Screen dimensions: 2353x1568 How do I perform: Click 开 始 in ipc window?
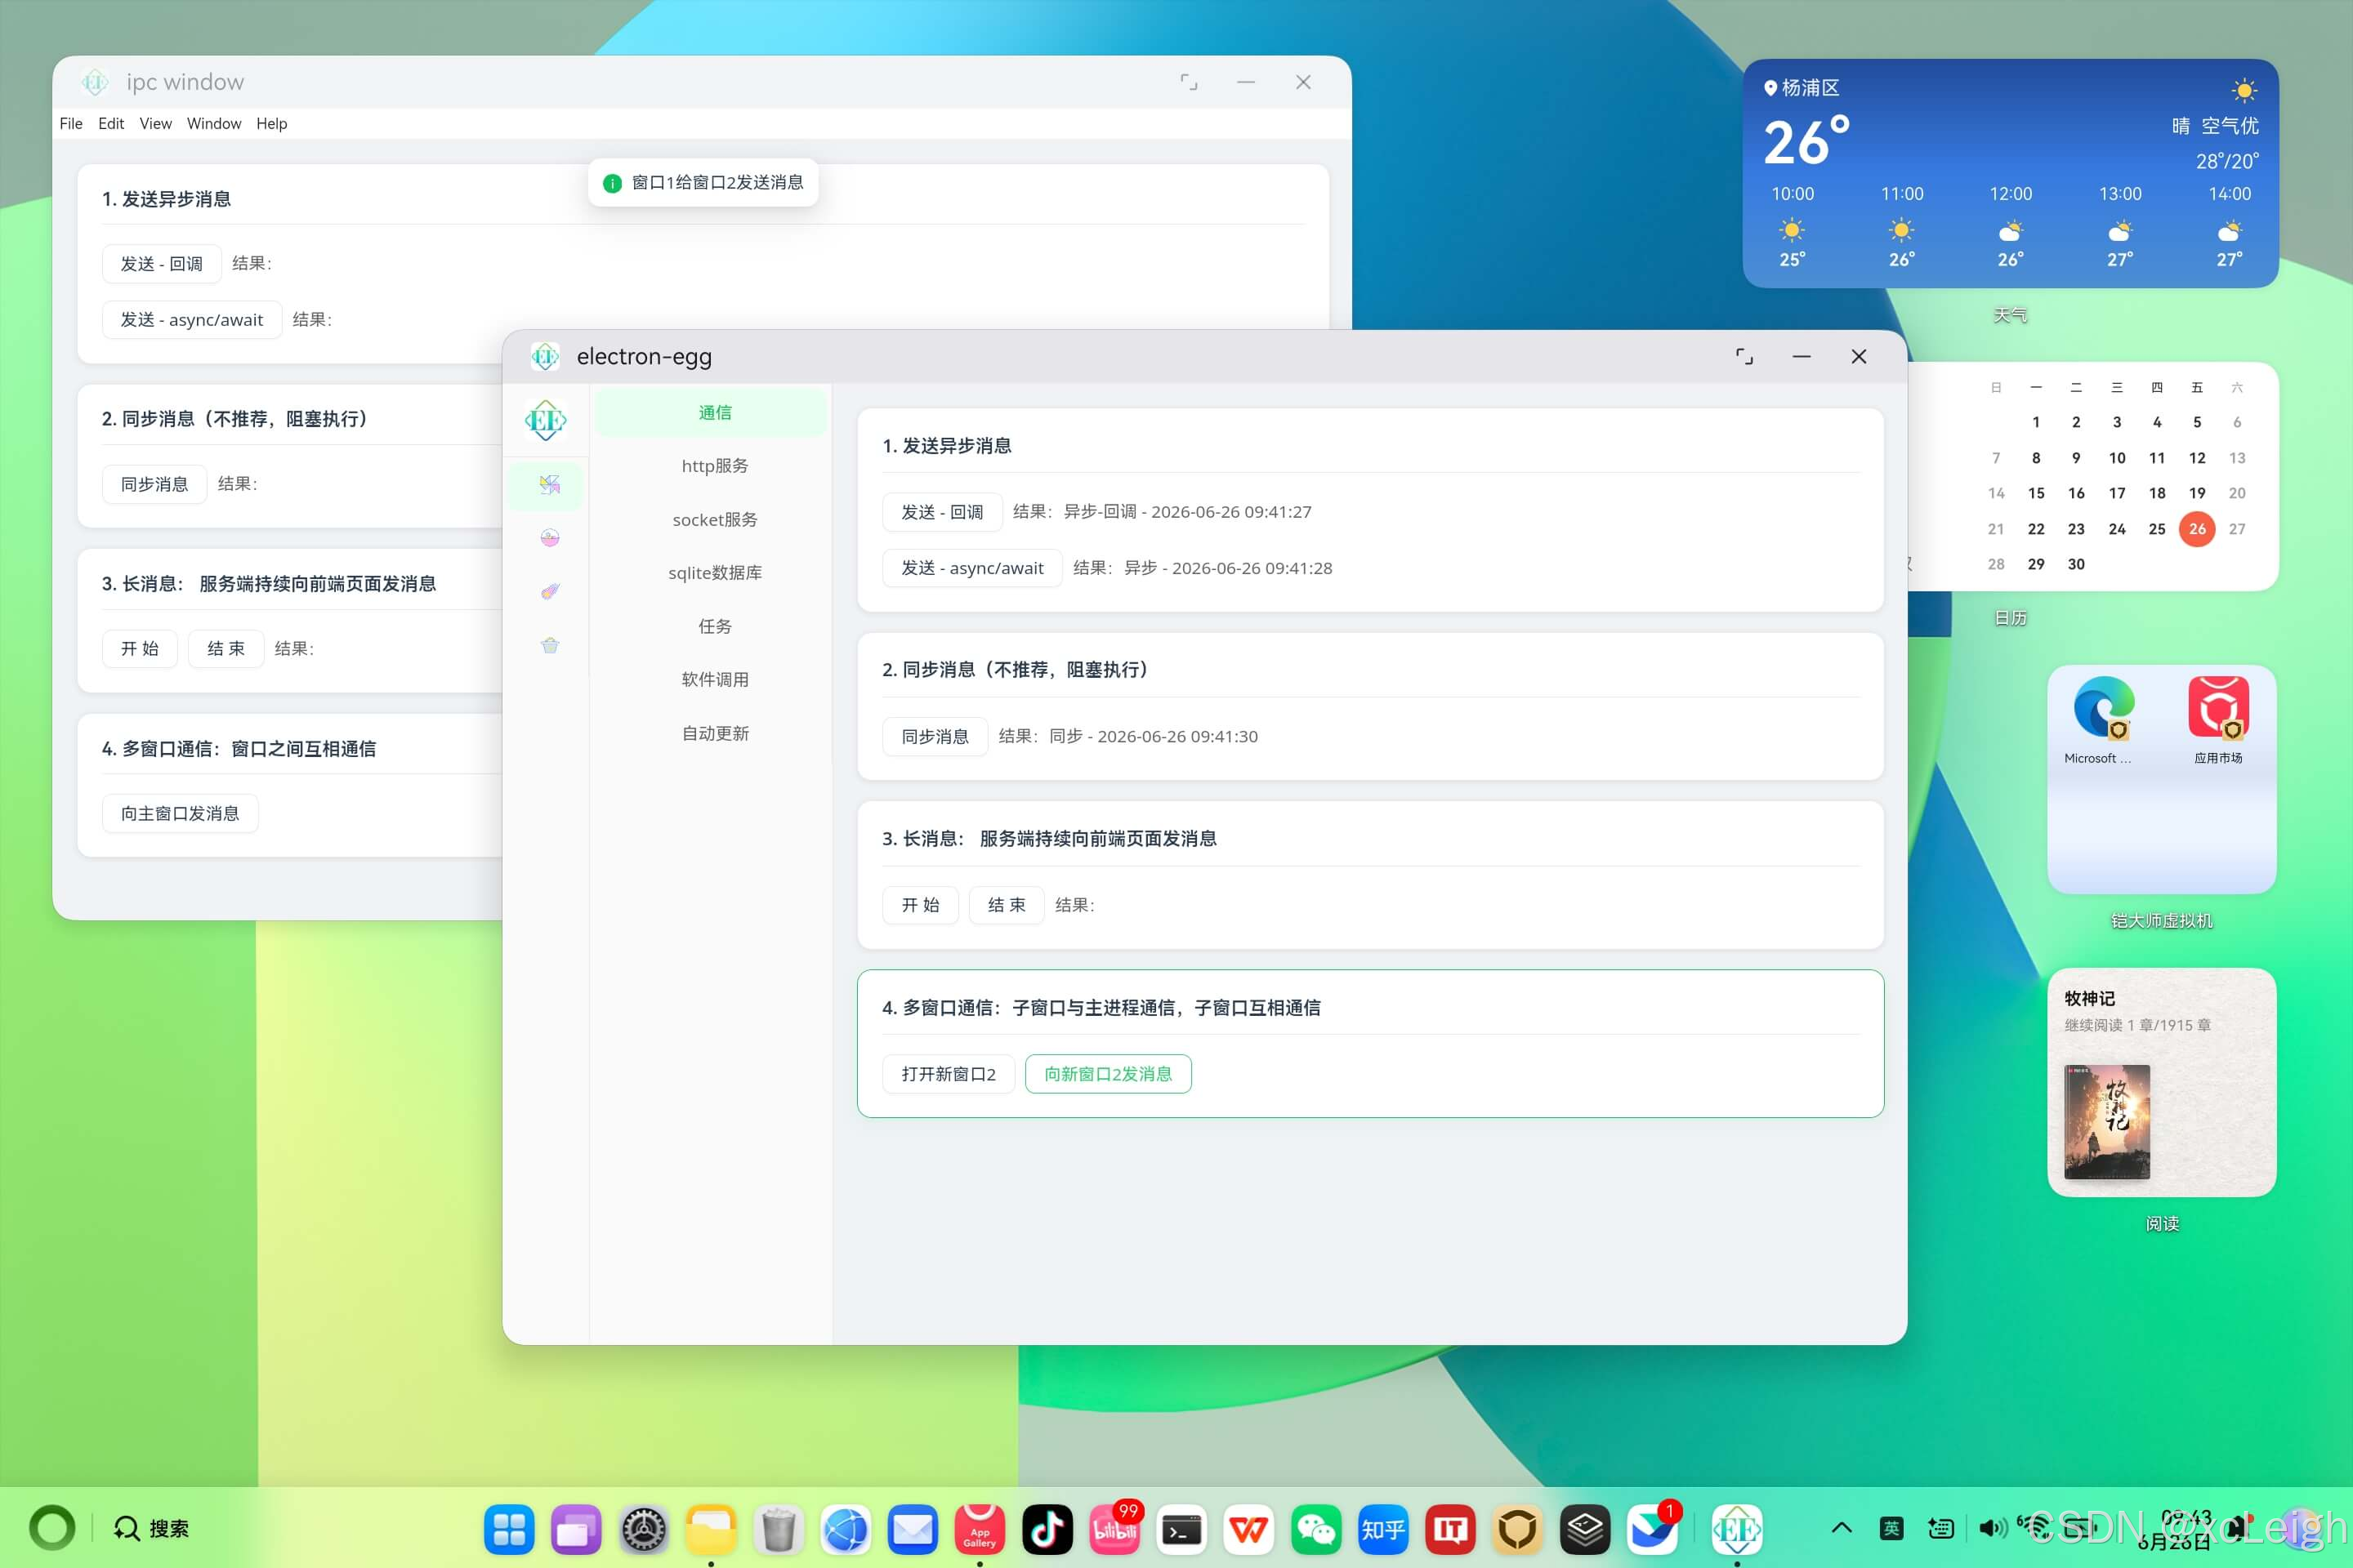(140, 649)
